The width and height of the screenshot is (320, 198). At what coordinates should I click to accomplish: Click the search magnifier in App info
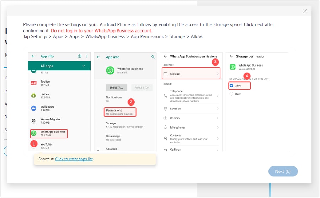point(153,57)
